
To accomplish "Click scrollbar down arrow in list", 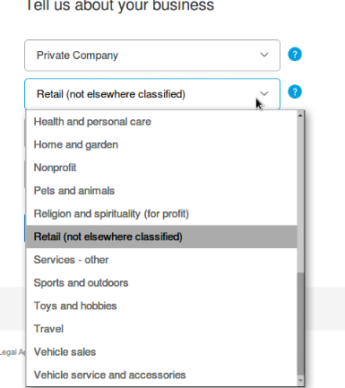I will pos(300,381).
